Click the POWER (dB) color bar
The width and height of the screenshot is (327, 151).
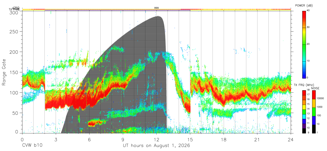click(x=304, y=44)
